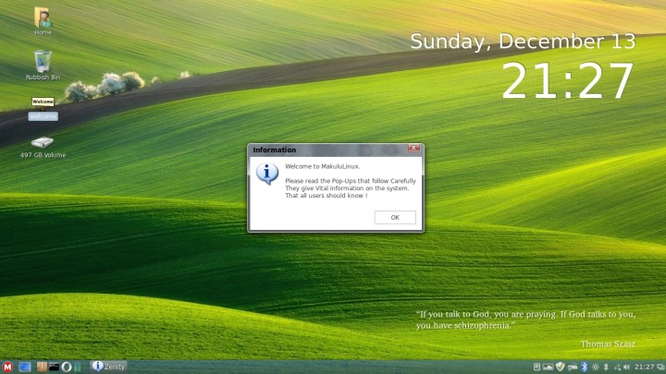The width and height of the screenshot is (666, 374).
Task: Click the removable drives tray icon
Action: point(573,368)
